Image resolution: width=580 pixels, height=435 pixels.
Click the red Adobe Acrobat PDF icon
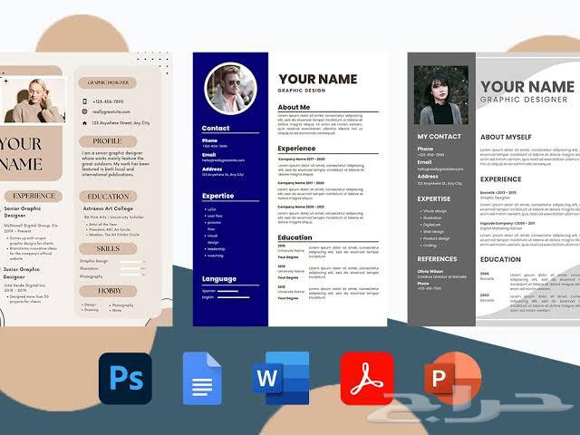[x=367, y=379]
